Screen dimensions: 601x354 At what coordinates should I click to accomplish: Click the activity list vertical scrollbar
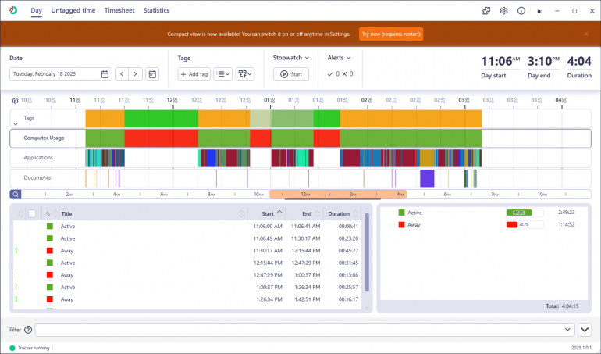click(x=367, y=252)
